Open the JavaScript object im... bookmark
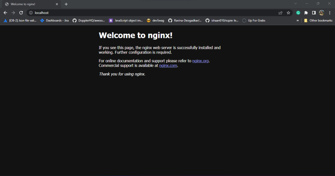 click(126, 20)
